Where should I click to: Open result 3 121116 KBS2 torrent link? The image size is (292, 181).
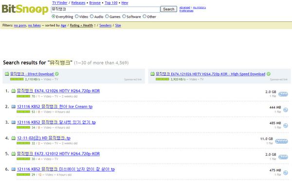pos(56,122)
